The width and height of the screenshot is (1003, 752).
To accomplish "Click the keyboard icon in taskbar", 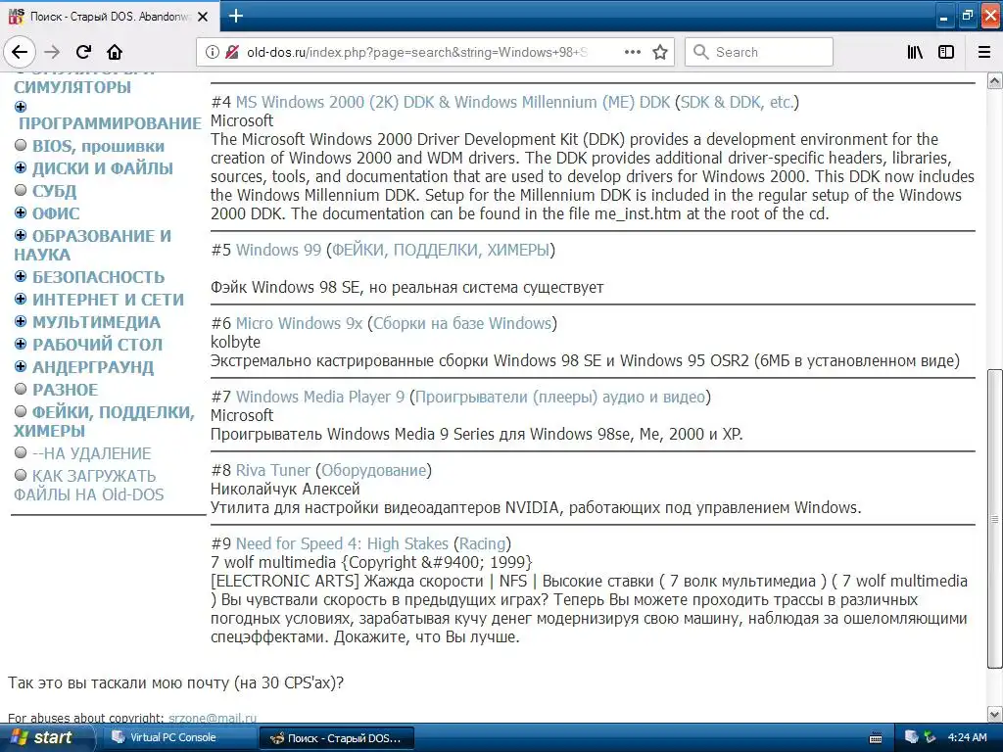I will coord(876,738).
